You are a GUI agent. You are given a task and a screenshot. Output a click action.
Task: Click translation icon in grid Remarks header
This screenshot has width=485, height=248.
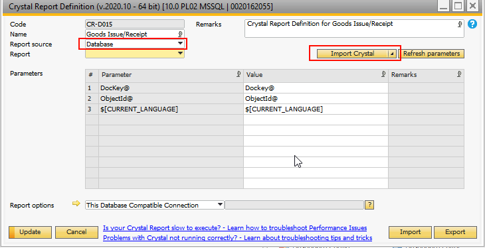click(x=459, y=74)
